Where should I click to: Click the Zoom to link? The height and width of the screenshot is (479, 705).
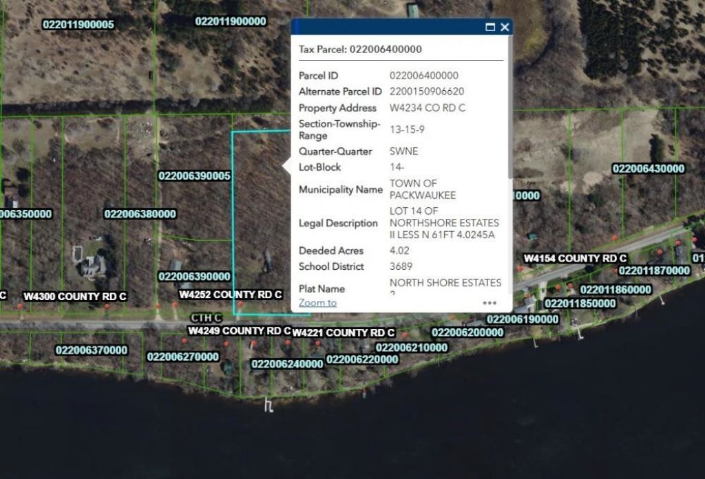(x=317, y=303)
